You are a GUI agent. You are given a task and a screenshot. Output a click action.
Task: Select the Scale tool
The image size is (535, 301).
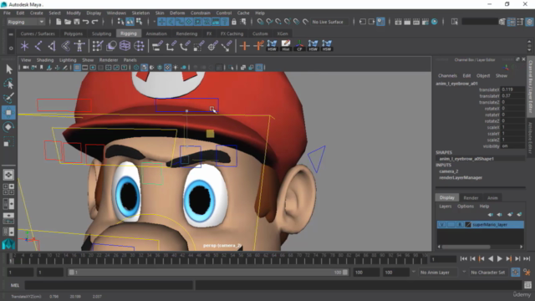pyautogui.click(x=9, y=141)
